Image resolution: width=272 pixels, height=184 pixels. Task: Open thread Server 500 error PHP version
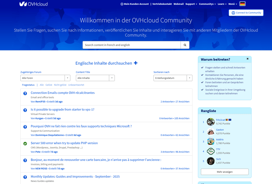point(64,143)
